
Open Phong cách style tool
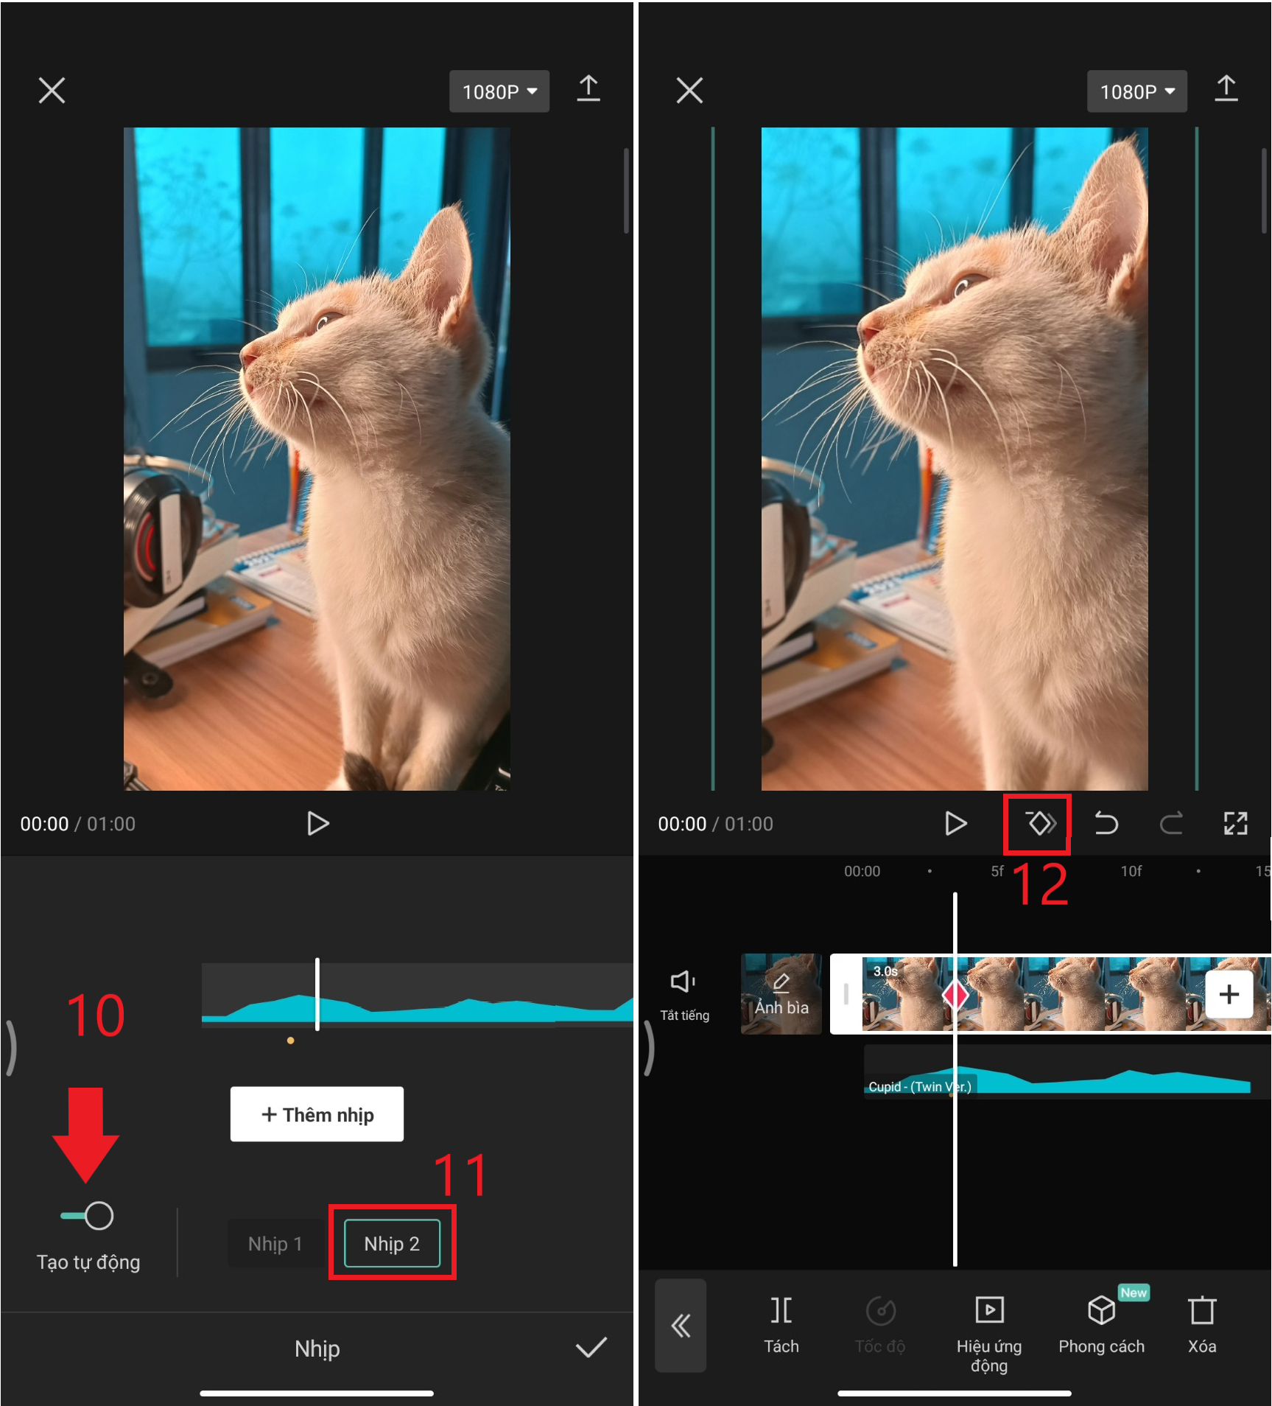tap(1101, 1324)
